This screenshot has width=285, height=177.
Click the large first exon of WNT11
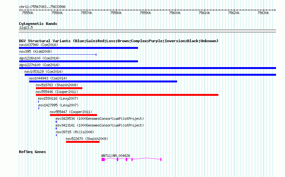[x=103, y=159]
